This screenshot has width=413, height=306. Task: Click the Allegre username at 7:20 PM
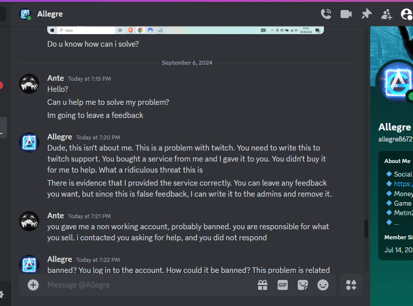coord(59,137)
